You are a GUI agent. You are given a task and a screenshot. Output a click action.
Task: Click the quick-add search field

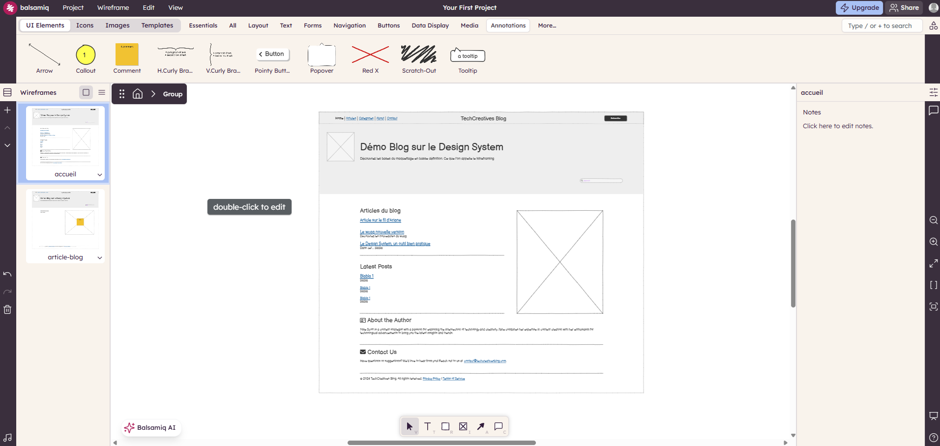click(881, 26)
